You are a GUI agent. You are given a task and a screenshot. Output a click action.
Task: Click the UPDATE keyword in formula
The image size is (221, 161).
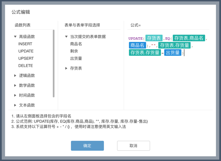tap(136, 39)
